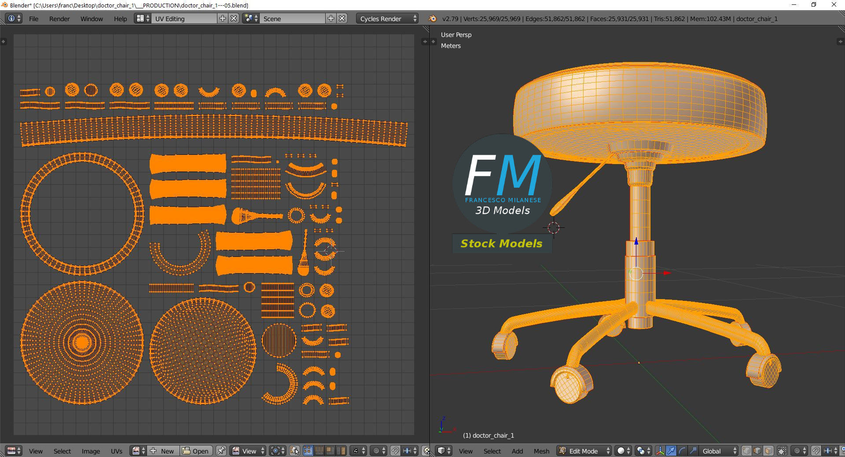Open the screen layout browse dropdown
This screenshot has width=845, height=457.
tap(142, 18)
